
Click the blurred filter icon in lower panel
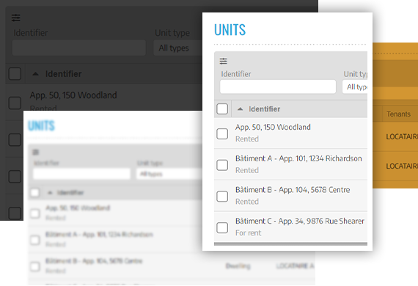[x=35, y=153]
